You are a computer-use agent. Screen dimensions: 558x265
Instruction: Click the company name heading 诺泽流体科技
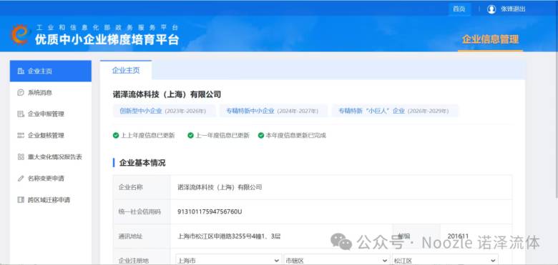[x=167, y=94]
